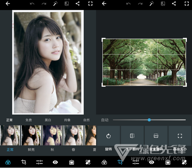Viewport: 192px width, 168px height.
Task: Open Crop tool in the portrait screen's bottom bar
Action: tap(23, 162)
